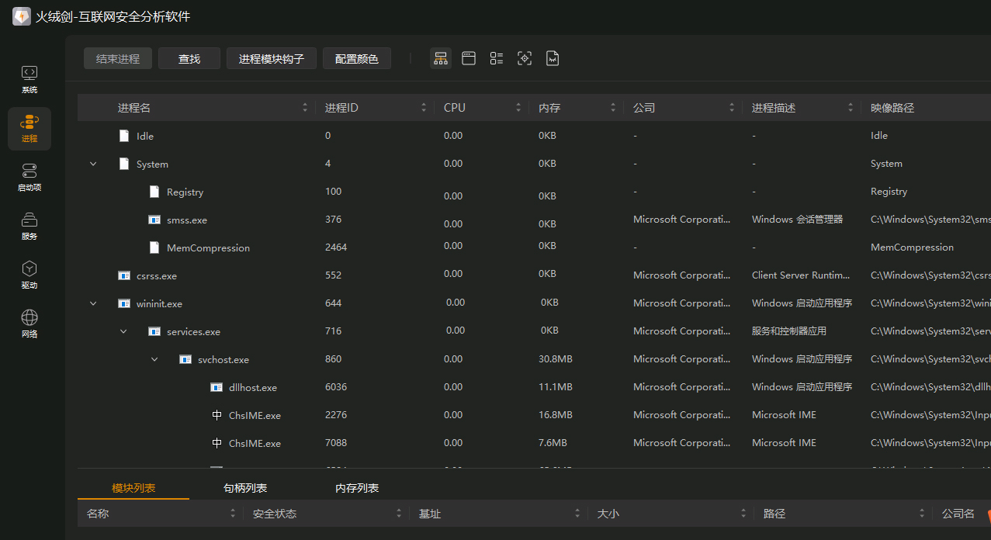Click the 进程模块钩子 button
This screenshot has width=991, height=540.
pyautogui.click(x=272, y=59)
